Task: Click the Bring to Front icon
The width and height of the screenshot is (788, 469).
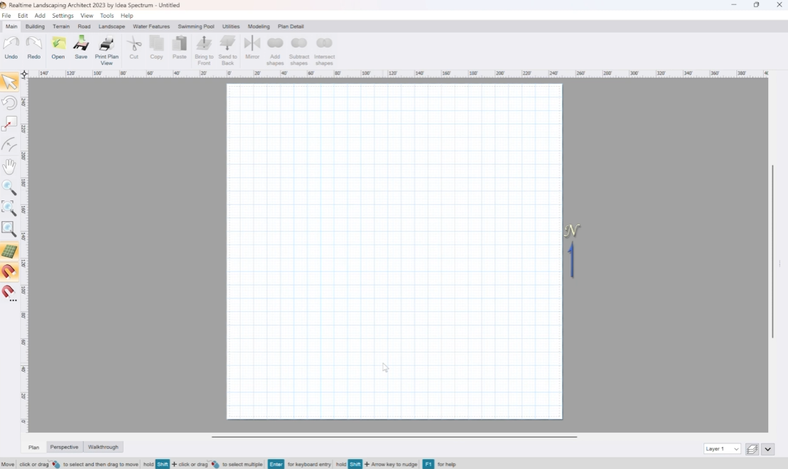Action: [204, 50]
